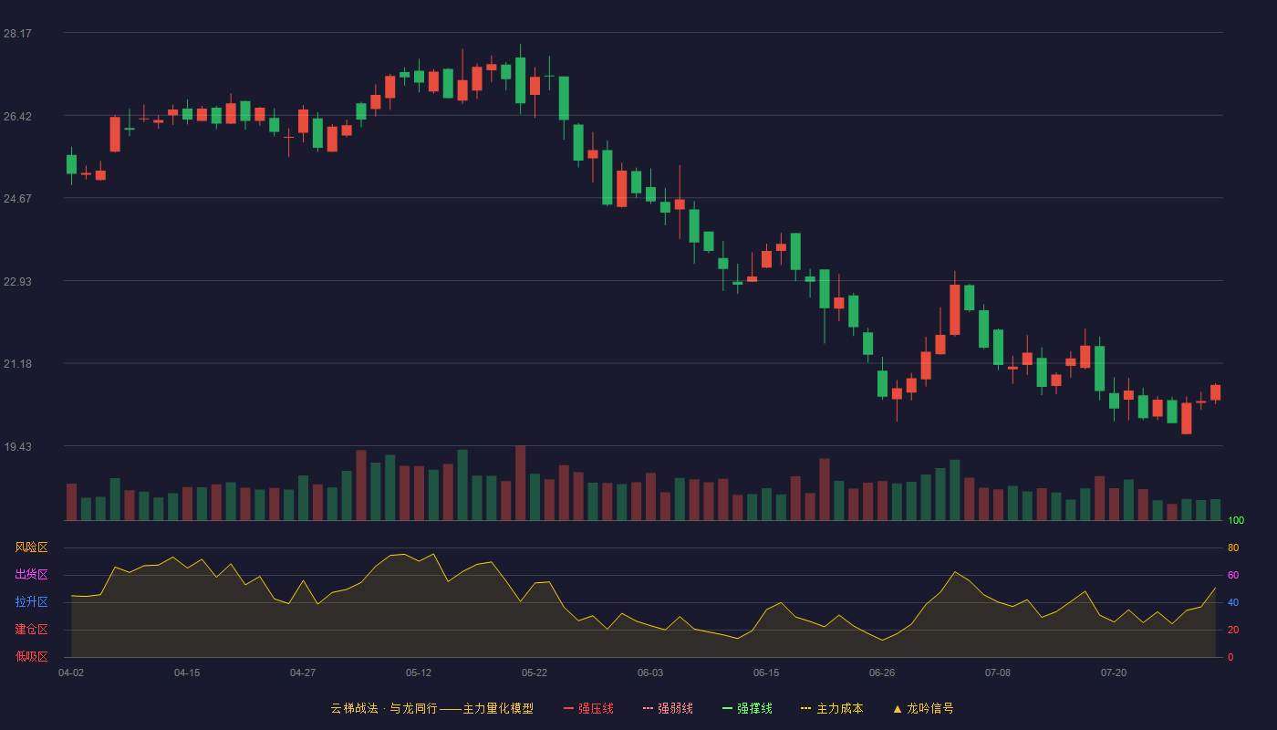Click the red 20 indicator axis value
Screen dimensions: 1277x730
[x=1233, y=630]
